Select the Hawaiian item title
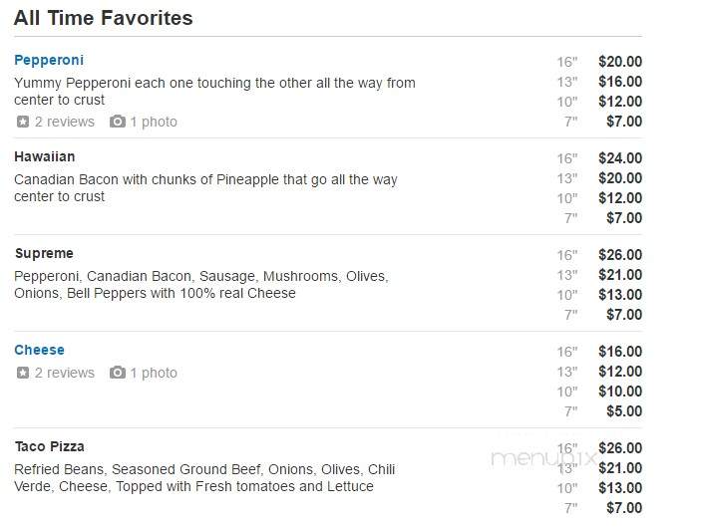 click(45, 156)
